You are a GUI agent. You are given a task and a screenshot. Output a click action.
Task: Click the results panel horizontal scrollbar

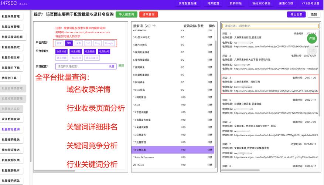click(x=240, y=170)
